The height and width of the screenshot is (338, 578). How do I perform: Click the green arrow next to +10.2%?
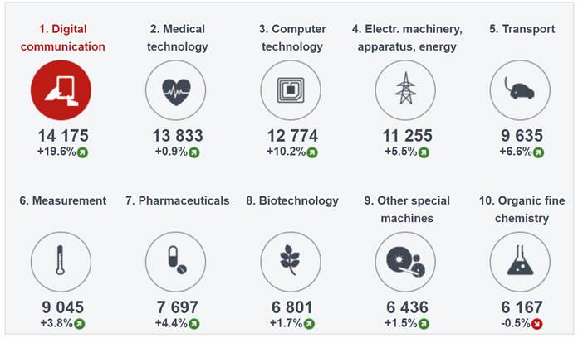[312, 152]
